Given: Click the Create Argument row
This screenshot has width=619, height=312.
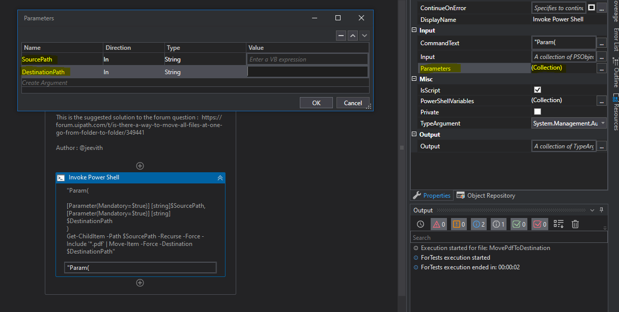Looking at the screenshot, I should coord(195,83).
